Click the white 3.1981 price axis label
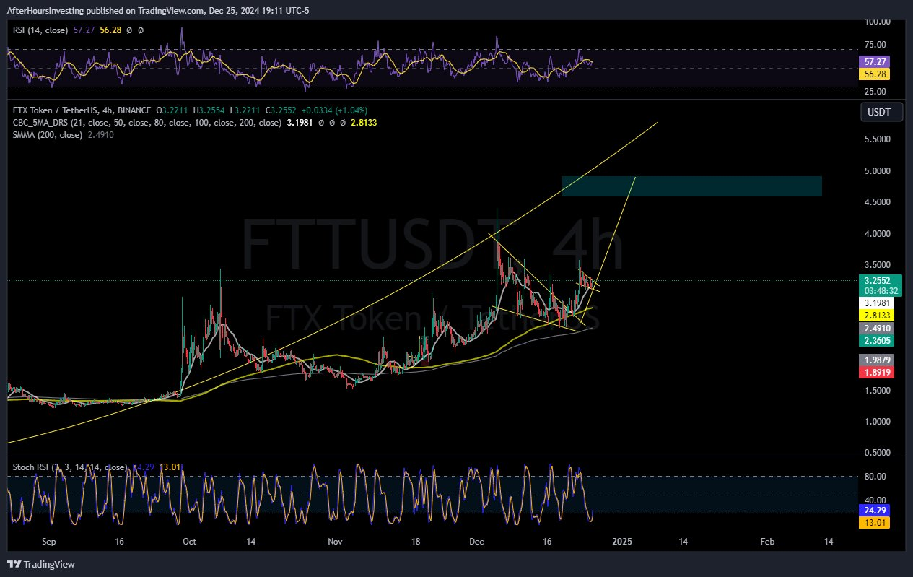This screenshot has height=577, width=913. click(877, 303)
